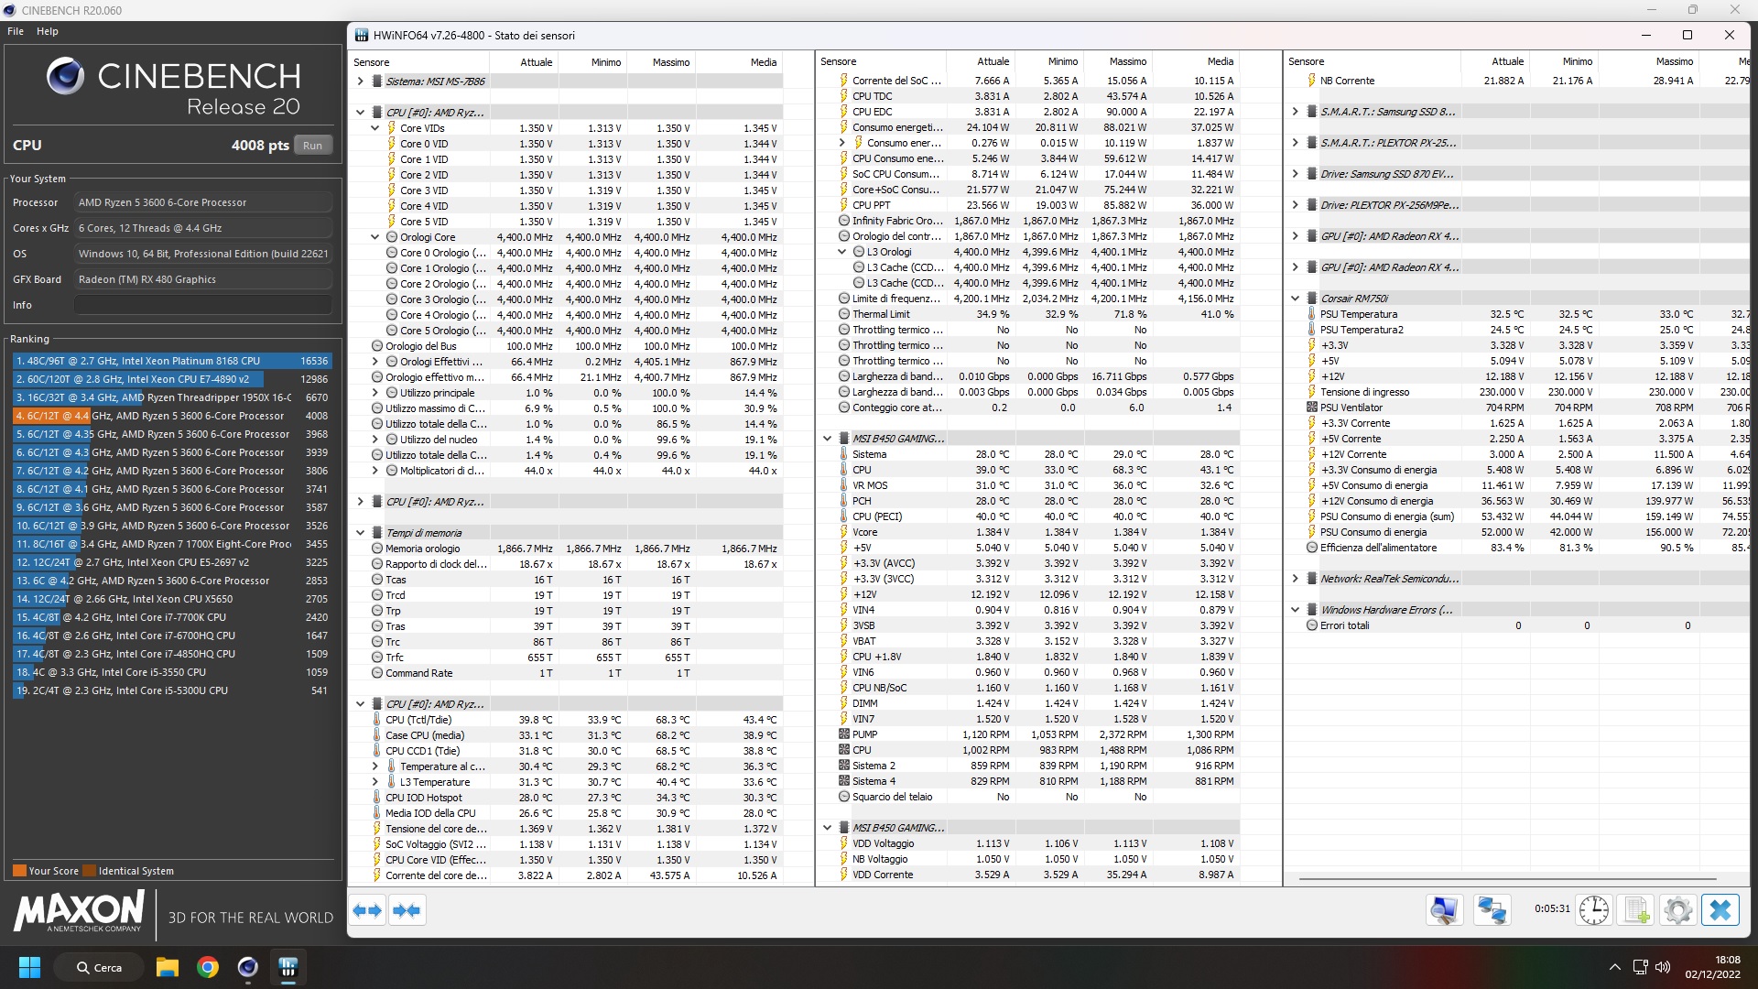Start logging with the sheet-plus icon

click(1635, 910)
